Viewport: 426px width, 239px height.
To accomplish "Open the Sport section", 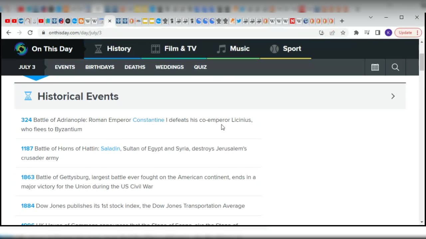I will [286, 49].
